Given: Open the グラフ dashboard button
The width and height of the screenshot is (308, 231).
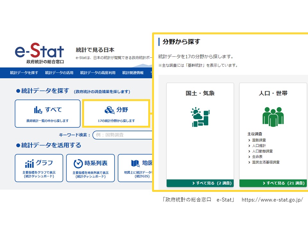Looking at the screenshot, I should pos(39,168).
